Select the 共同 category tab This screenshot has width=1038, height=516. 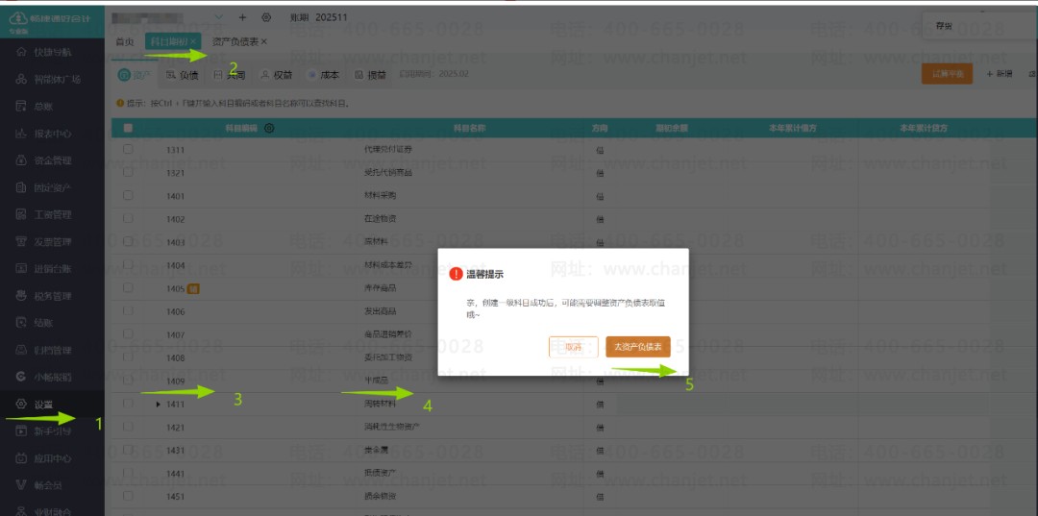tap(229, 75)
